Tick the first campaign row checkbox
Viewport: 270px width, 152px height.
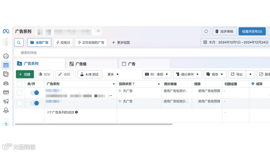[x=19, y=93]
